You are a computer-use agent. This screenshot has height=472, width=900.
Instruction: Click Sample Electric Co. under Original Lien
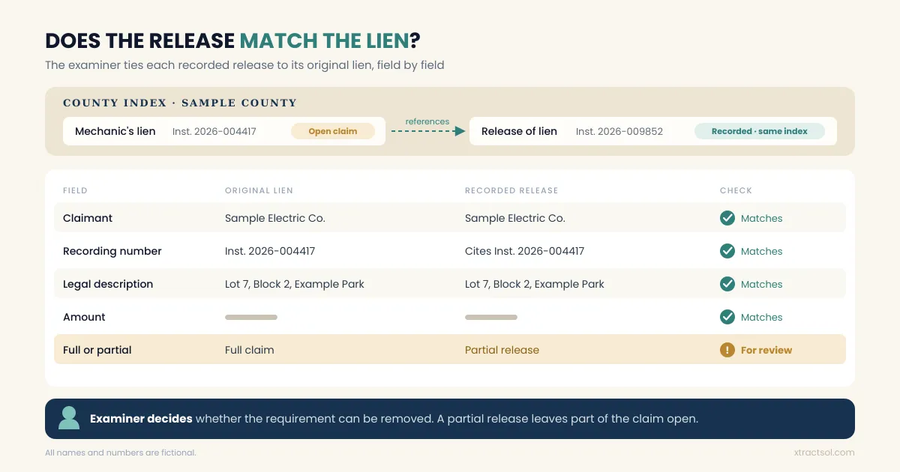(275, 218)
